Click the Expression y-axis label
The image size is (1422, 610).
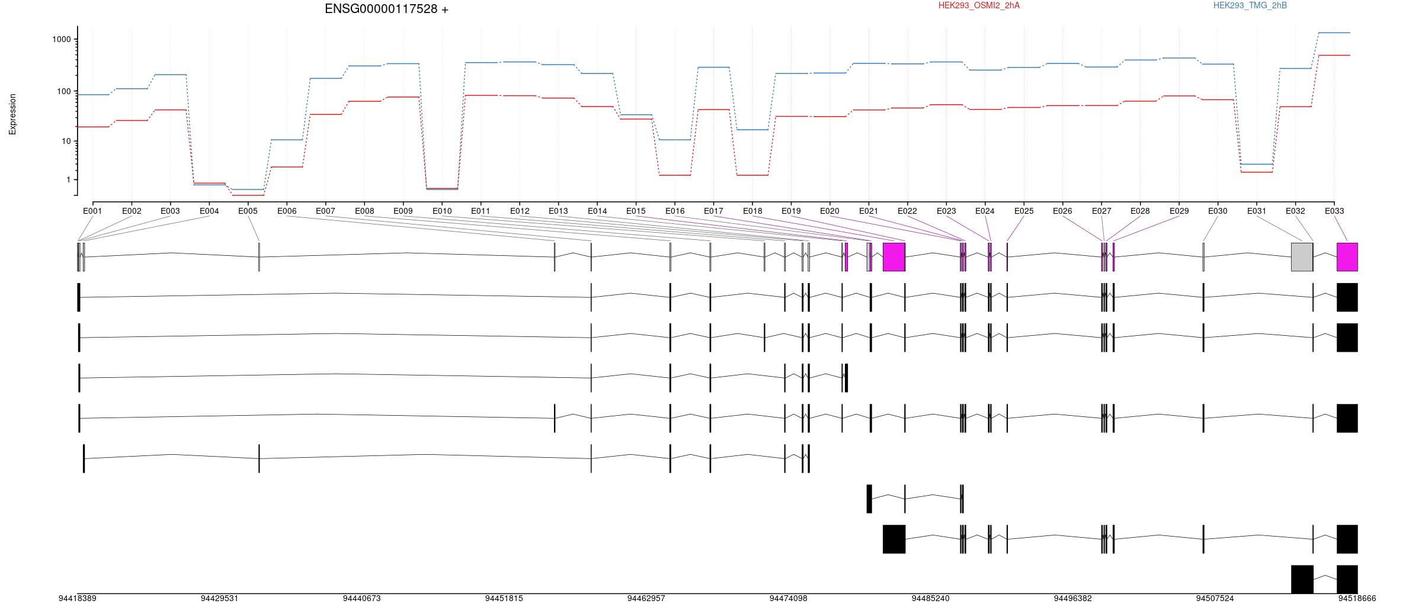pyautogui.click(x=12, y=114)
